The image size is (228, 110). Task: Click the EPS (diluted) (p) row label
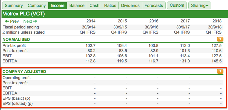pos(18,104)
